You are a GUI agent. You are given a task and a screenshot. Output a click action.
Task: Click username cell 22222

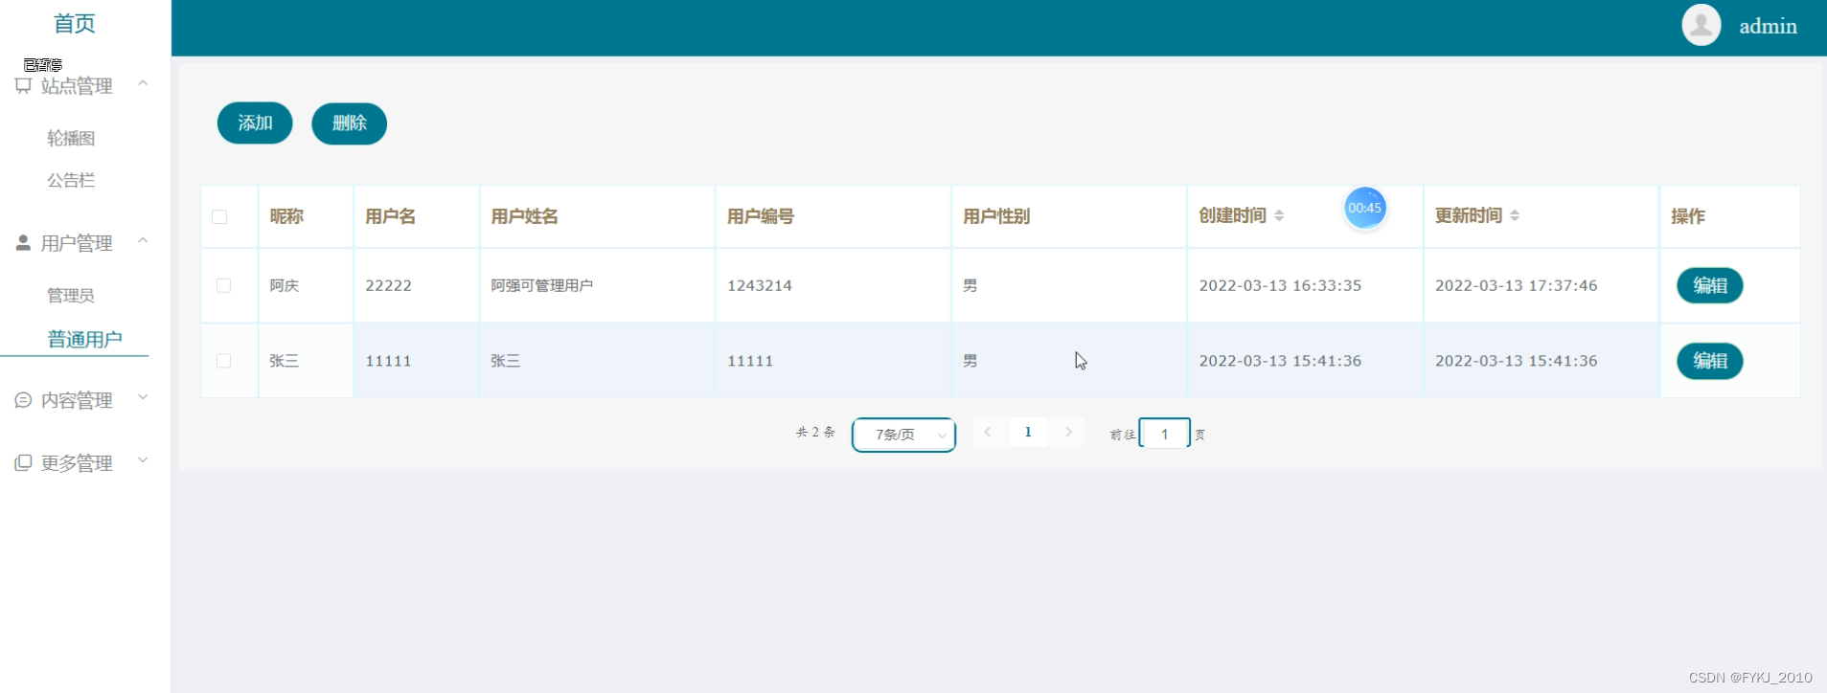388,285
